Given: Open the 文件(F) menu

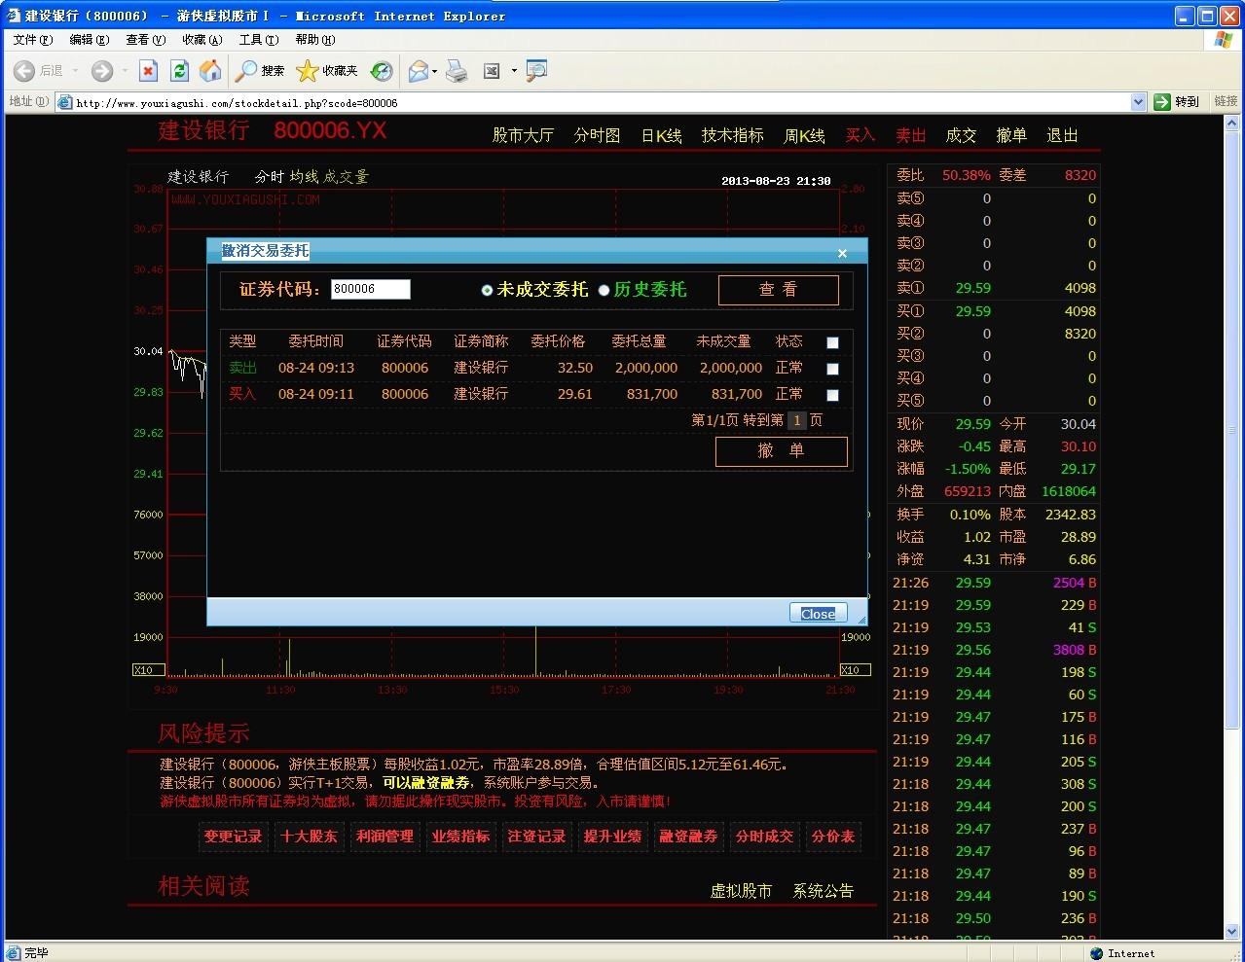Looking at the screenshot, I should [x=32, y=40].
